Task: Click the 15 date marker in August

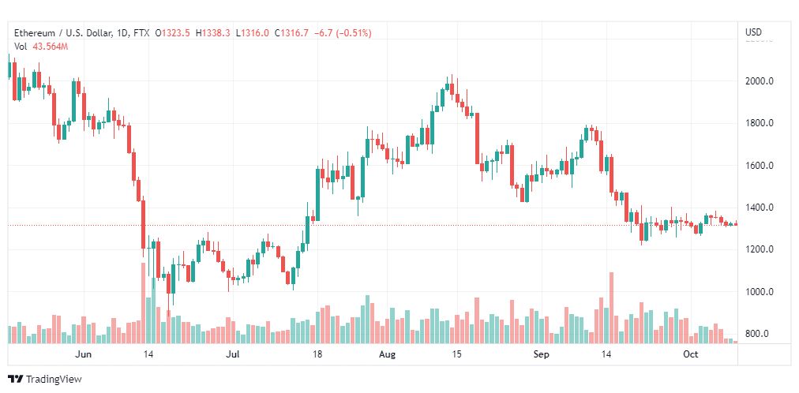Action: (x=457, y=354)
